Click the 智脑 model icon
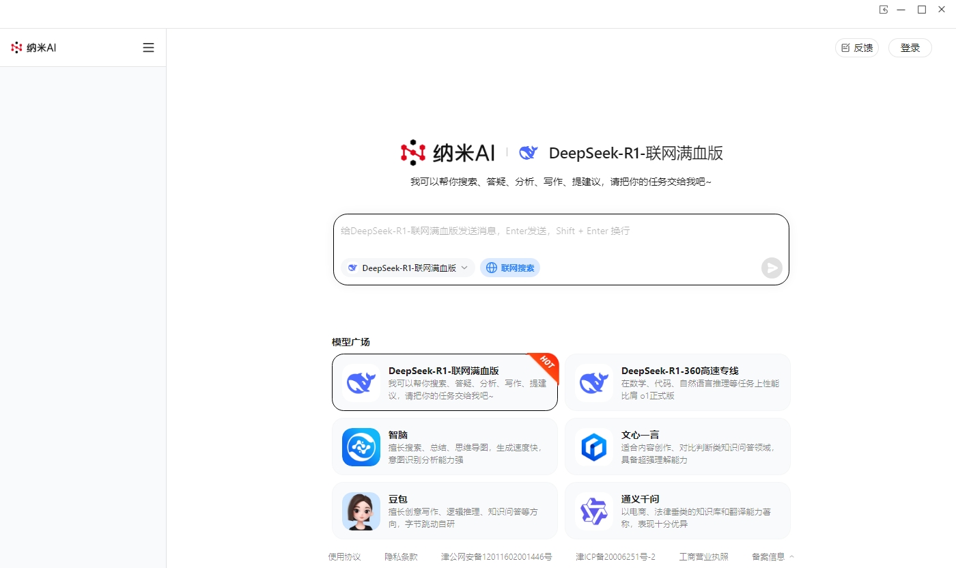The height and width of the screenshot is (568, 956). coord(361,447)
